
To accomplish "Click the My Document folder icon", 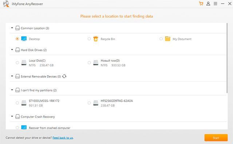I will (167, 39).
